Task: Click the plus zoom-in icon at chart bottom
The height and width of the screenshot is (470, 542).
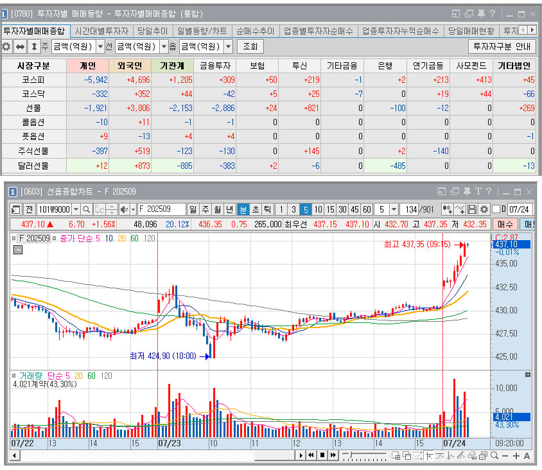Action: pos(516,456)
